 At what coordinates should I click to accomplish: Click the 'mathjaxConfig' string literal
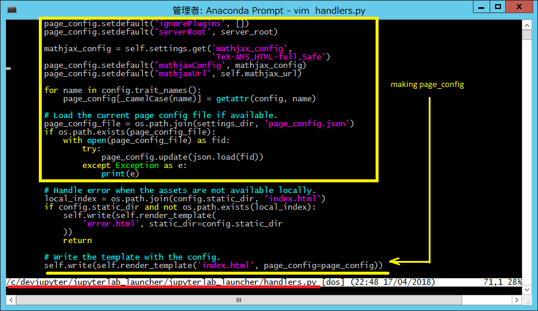tap(190, 65)
